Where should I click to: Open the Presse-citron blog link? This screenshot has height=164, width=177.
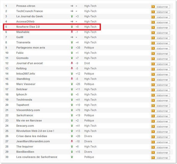(26, 6)
